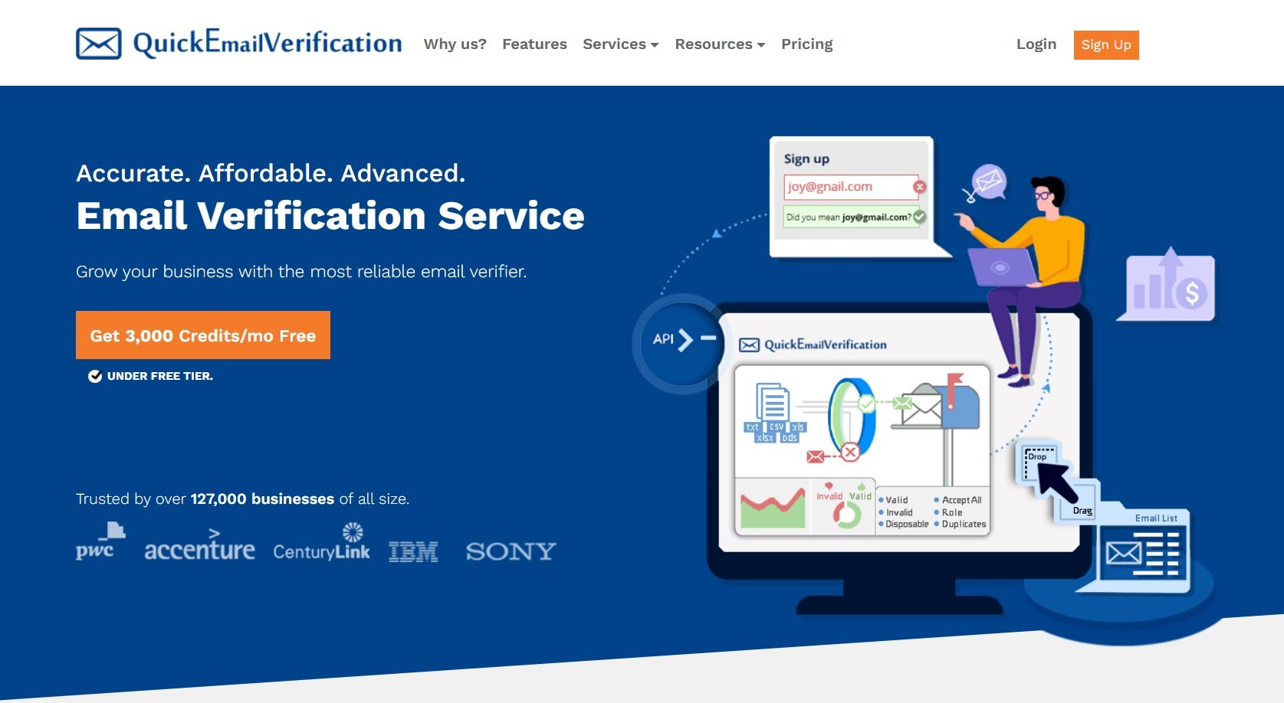Image resolution: width=1284 pixels, height=703 pixels.
Task: Click the red X error icon beside joy@gnail.com
Action: pyautogui.click(x=920, y=186)
